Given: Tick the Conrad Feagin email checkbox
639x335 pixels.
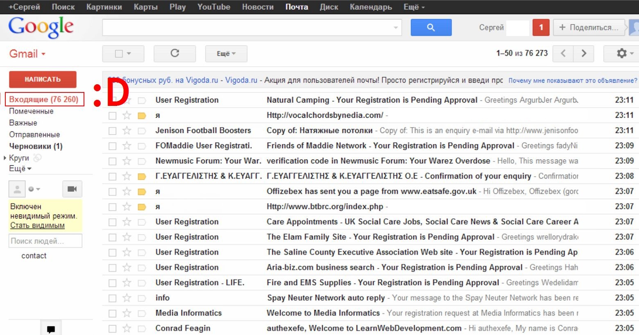Looking at the screenshot, I should pos(112,328).
